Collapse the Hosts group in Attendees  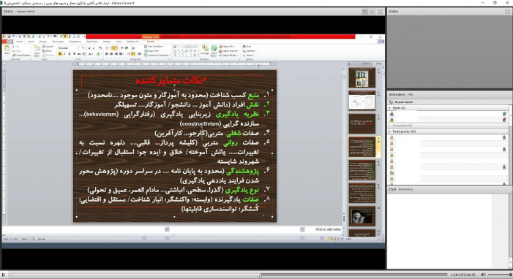click(x=389, y=108)
